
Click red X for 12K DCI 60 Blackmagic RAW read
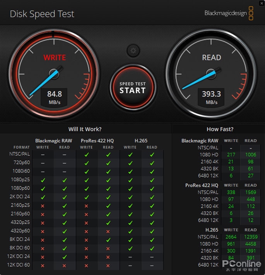[64, 265]
